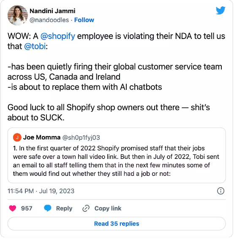This screenshot has width=234, height=239.
Task: Open Nandini Jammi's profile photo
Action: 18,15
